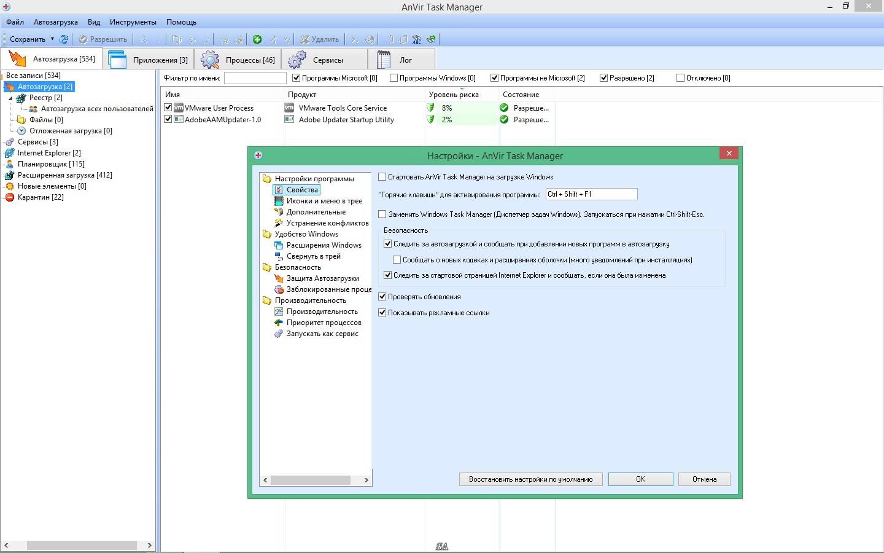884x553 pixels.
Task: Click the gears icon beside Сервисы [3] in tree
Action: pos(10,142)
